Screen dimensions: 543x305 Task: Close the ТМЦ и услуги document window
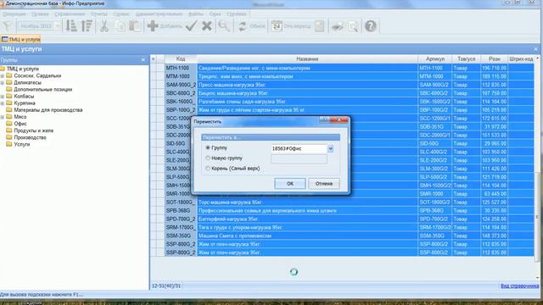coord(535,49)
